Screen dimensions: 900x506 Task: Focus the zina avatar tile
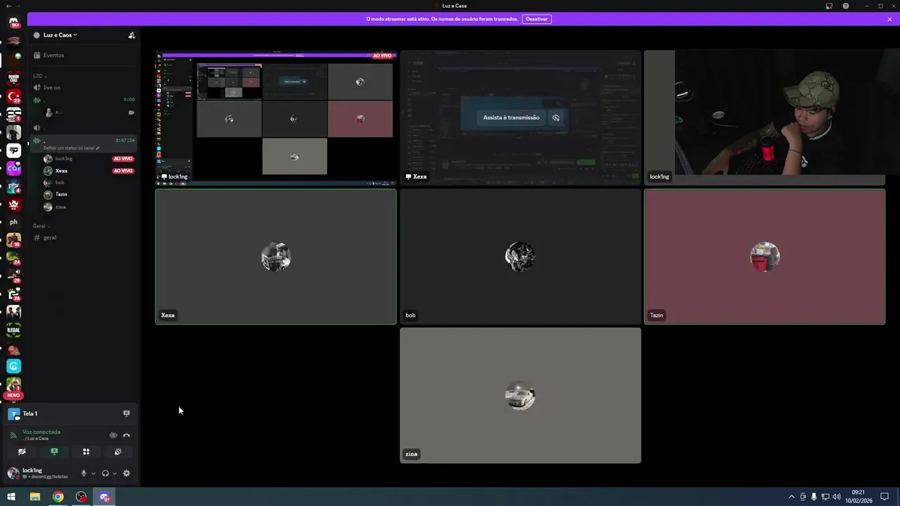click(520, 396)
